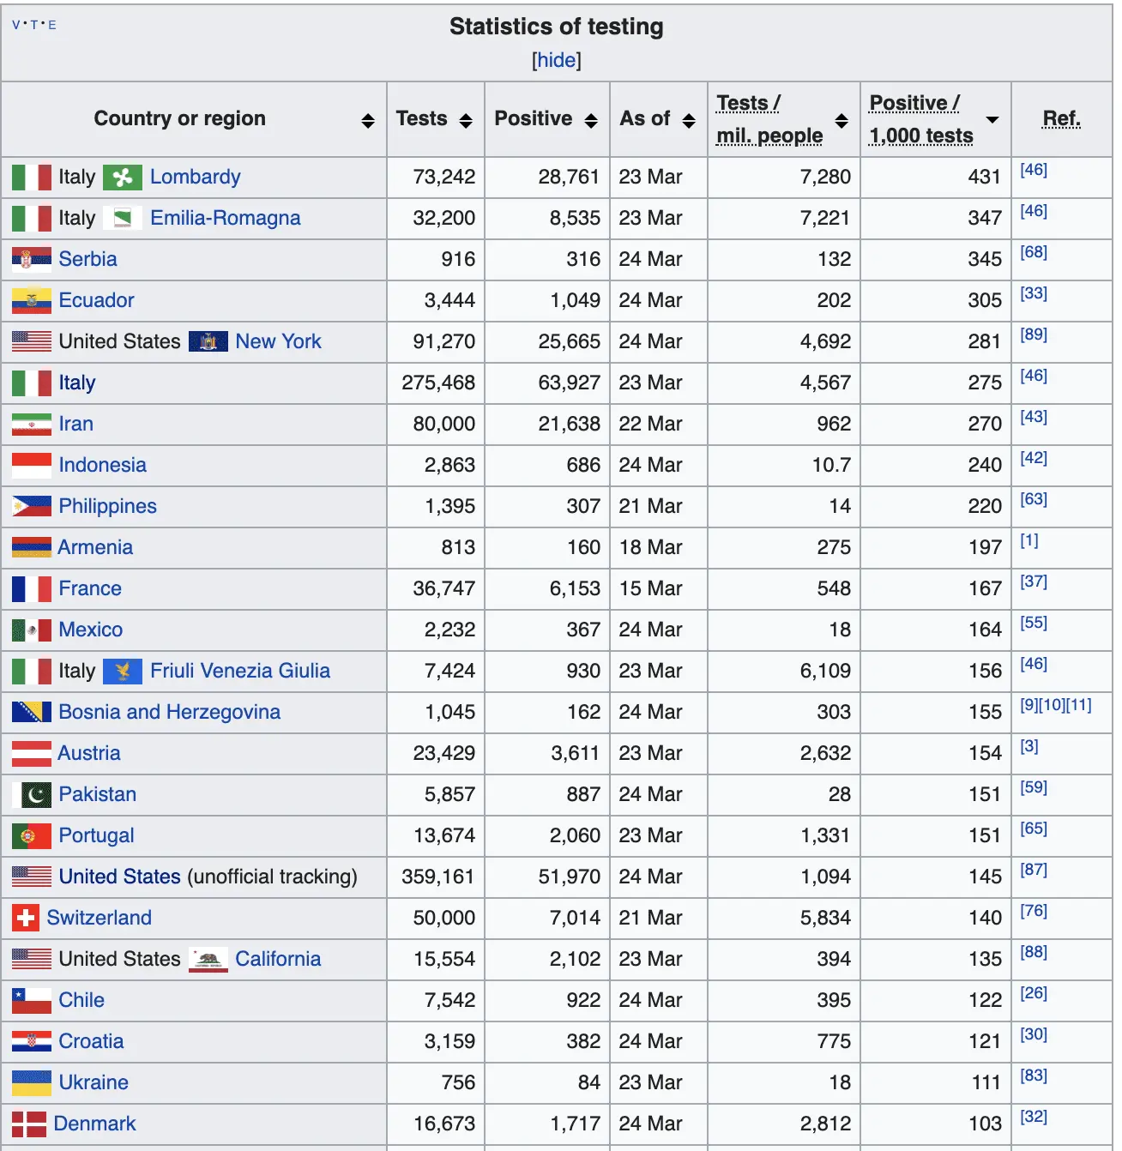1122x1151 pixels.
Task: Sort table by Country or region
Action: [368, 121]
